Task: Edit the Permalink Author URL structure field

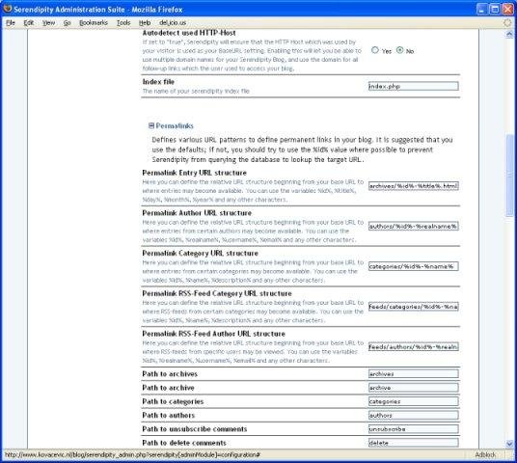Action: [414, 227]
